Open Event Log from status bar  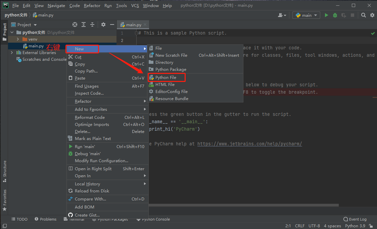click(x=355, y=219)
